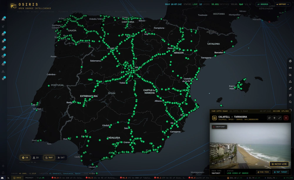Click the LIVE VIDEO AT SOURCE status text
This screenshot has width=294, height=180.
click(238, 173)
